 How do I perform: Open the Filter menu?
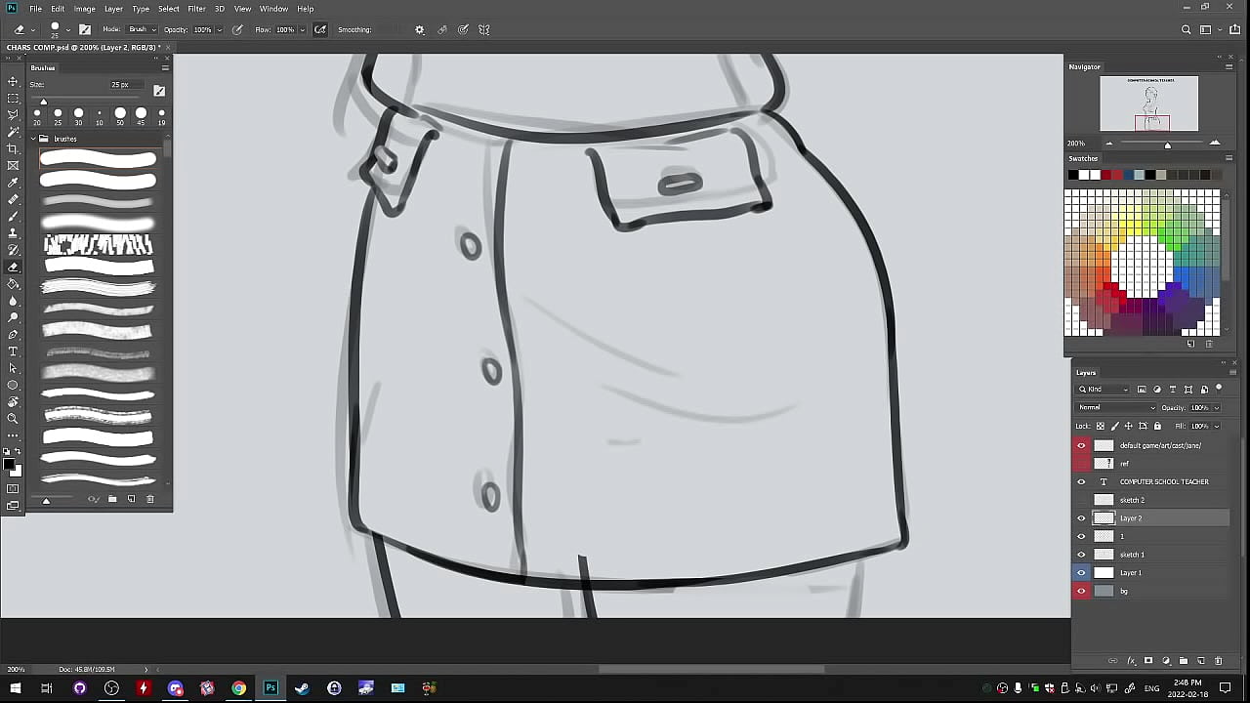point(196,9)
